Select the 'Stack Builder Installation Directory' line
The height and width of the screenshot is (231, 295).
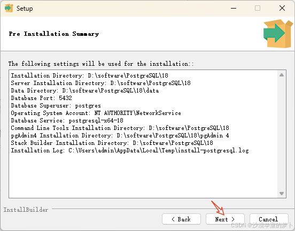112,143
